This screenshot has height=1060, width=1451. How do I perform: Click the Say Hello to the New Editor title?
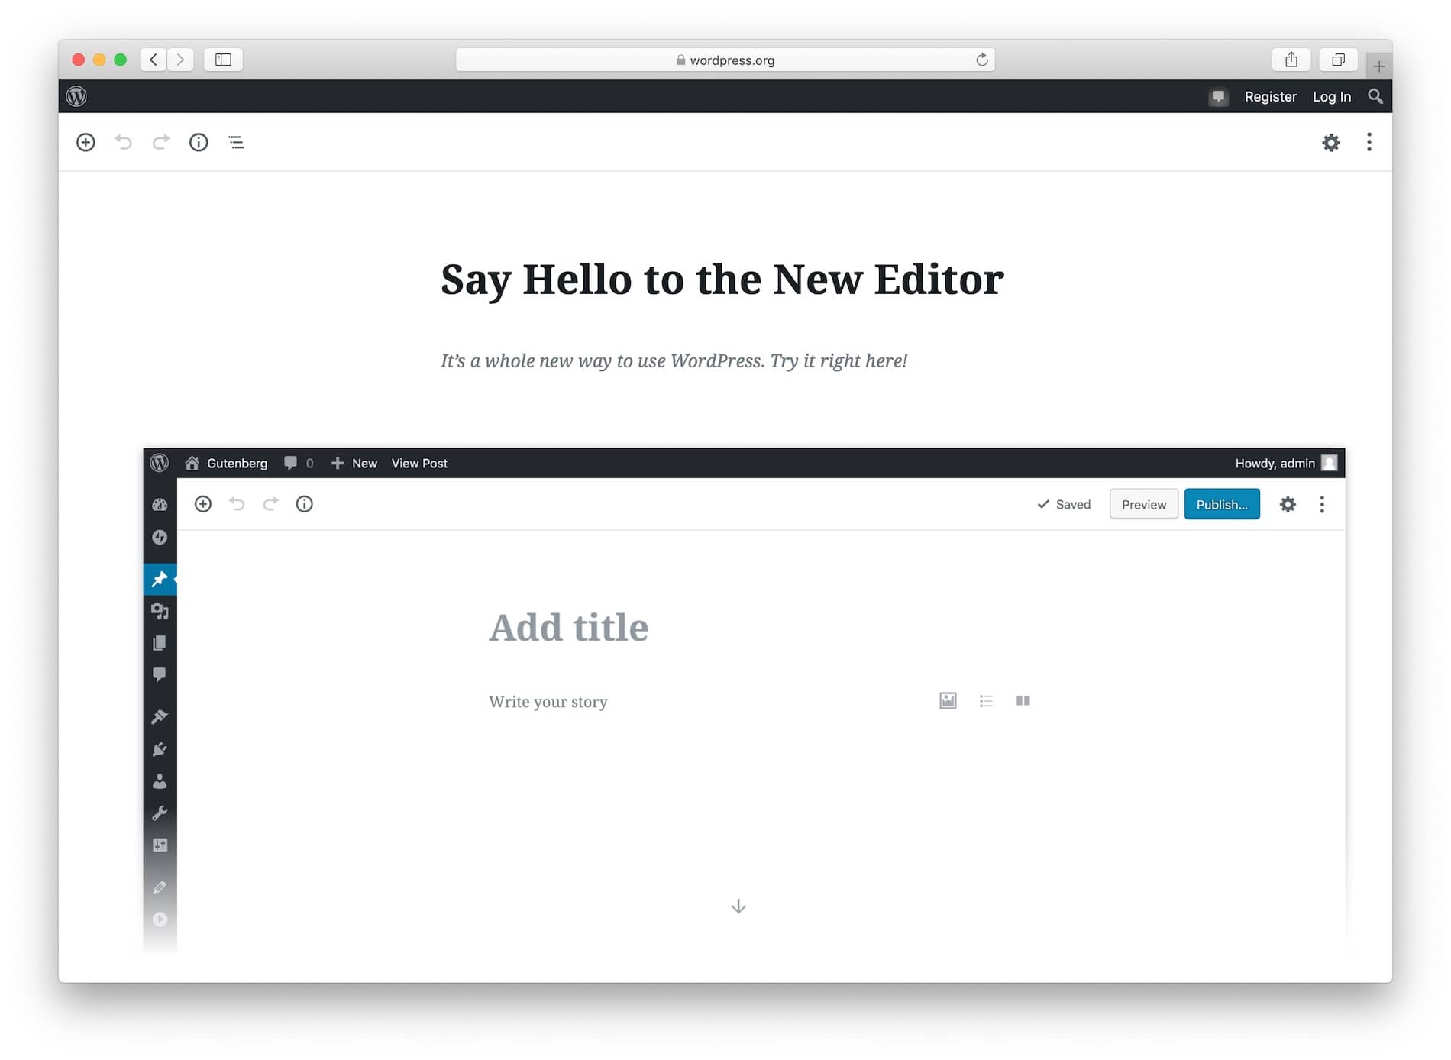tap(722, 280)
